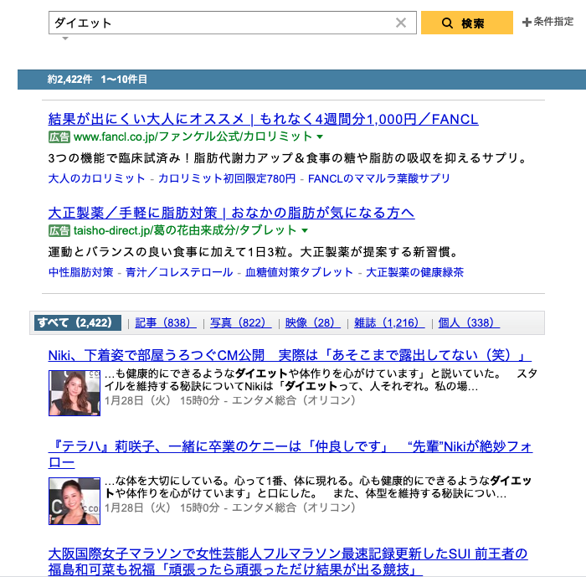Open the 『テラハ』莉咲子 article headline
The width and height of the screenshot is (586, 577).
click(290, 455)
